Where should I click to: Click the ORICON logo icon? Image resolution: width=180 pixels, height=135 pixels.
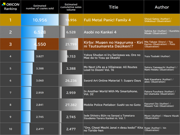pos(4,4)
